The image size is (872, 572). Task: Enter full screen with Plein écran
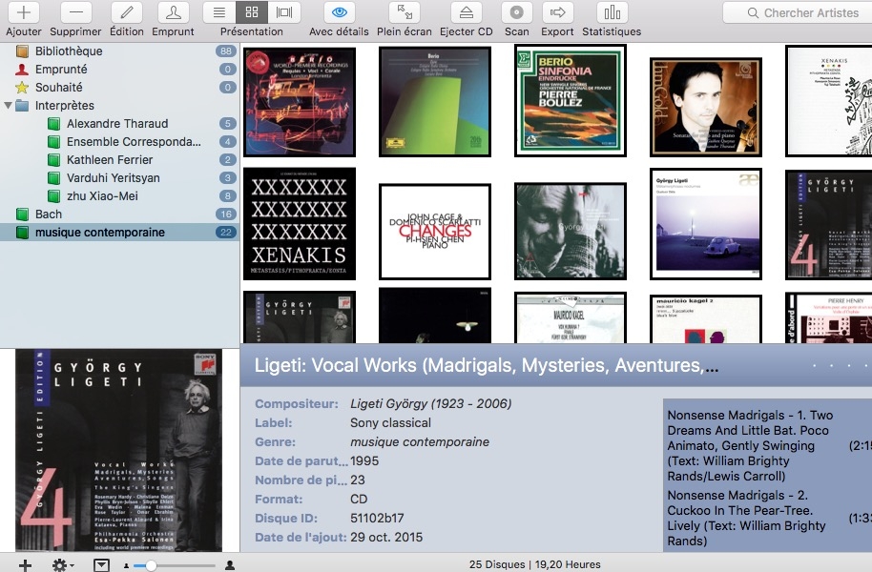coord(405,13)
